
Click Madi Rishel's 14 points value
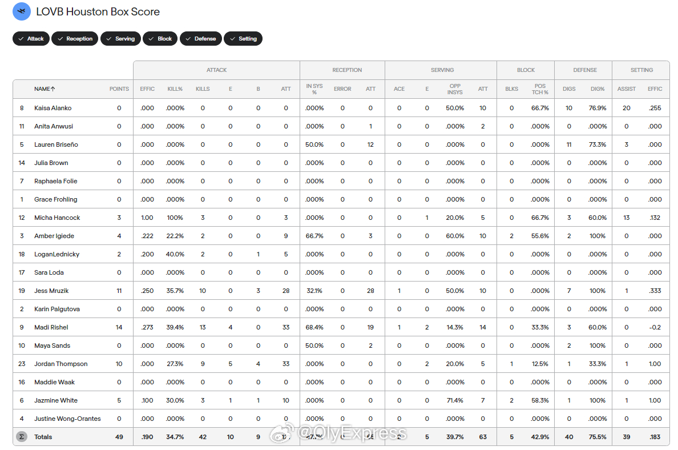coord(119,327)
